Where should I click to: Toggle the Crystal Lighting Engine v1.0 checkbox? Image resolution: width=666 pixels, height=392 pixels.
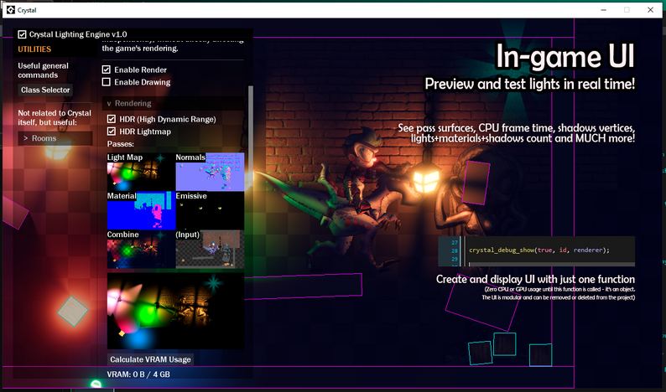[x=22, y=34]
